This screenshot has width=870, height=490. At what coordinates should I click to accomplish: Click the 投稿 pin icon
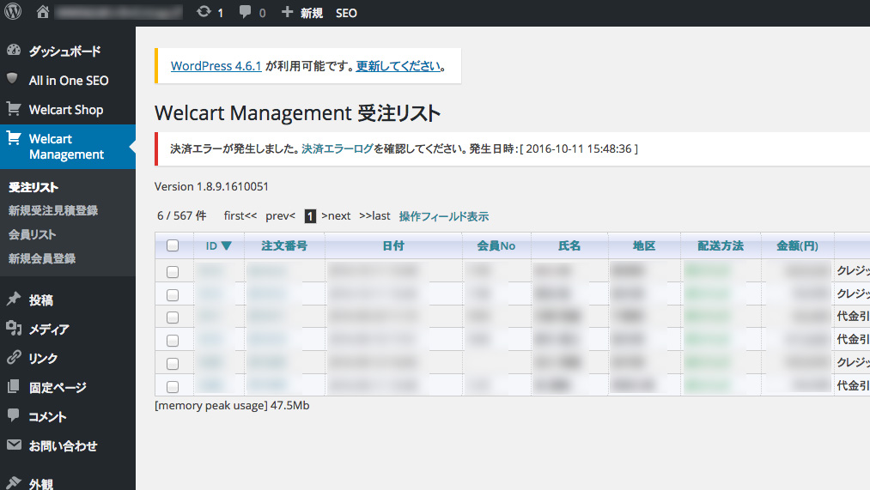[14, 299]
